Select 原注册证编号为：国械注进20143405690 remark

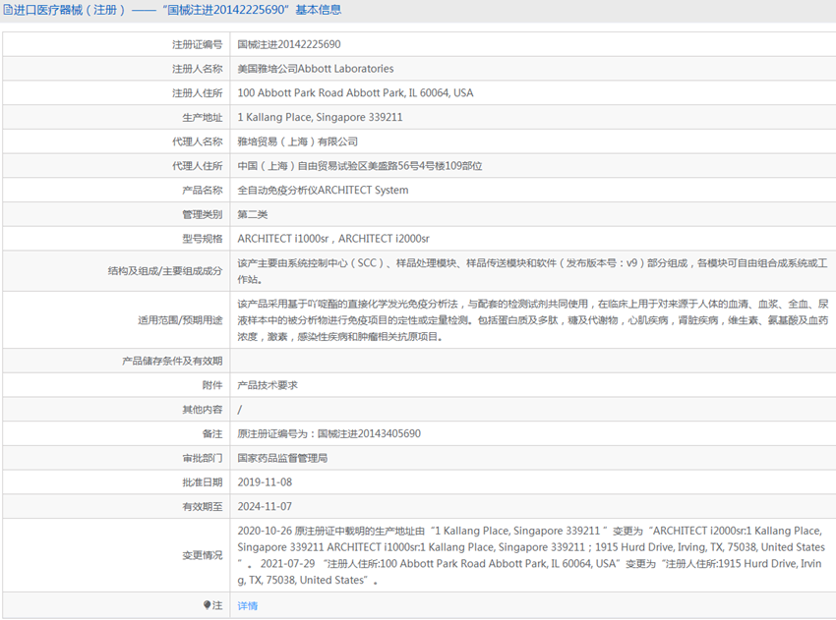328,433
